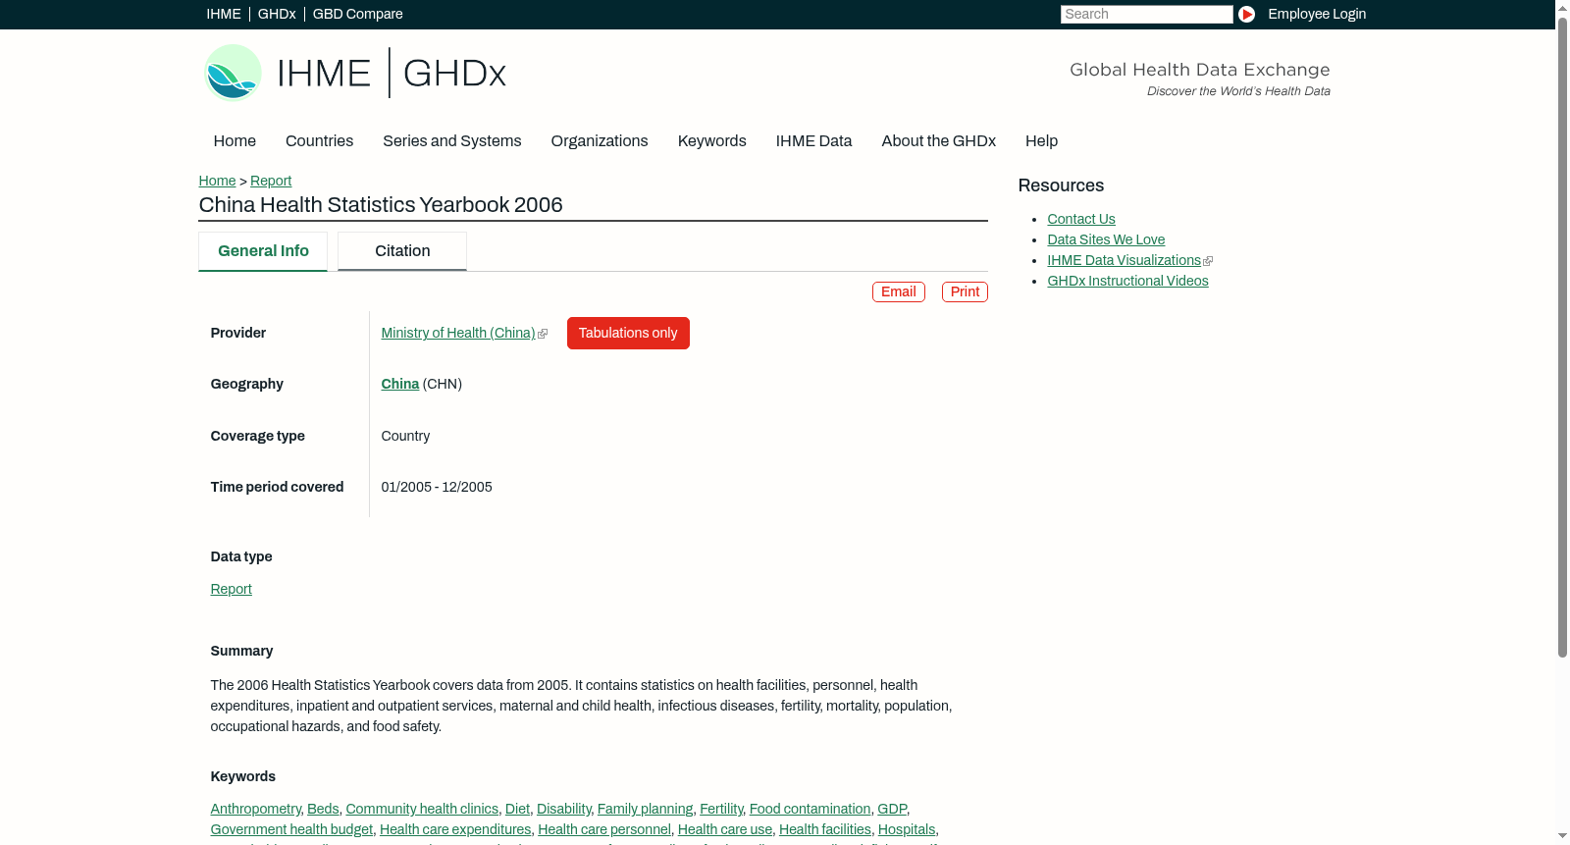This screenshot has width=1570, height=845.
Task: Open the China geography link
Action: tap(400, 384)
